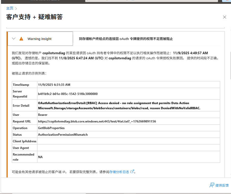Click the Client IpAddress row label
Screen dimensions: 231x194
[x=25, y=141]
